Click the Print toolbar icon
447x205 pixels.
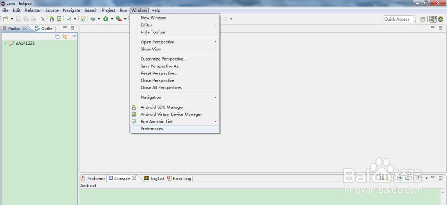[x=33, y=19]
